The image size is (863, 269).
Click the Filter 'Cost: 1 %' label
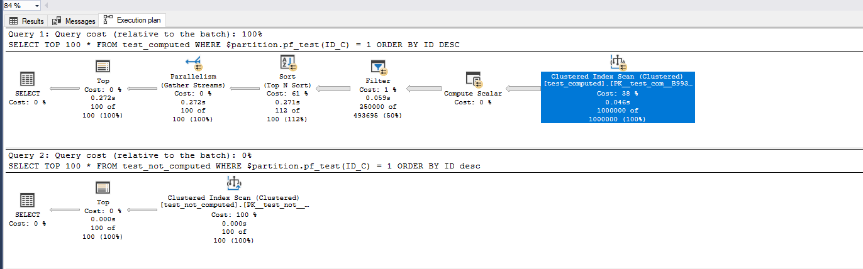[x=378, y=89]
